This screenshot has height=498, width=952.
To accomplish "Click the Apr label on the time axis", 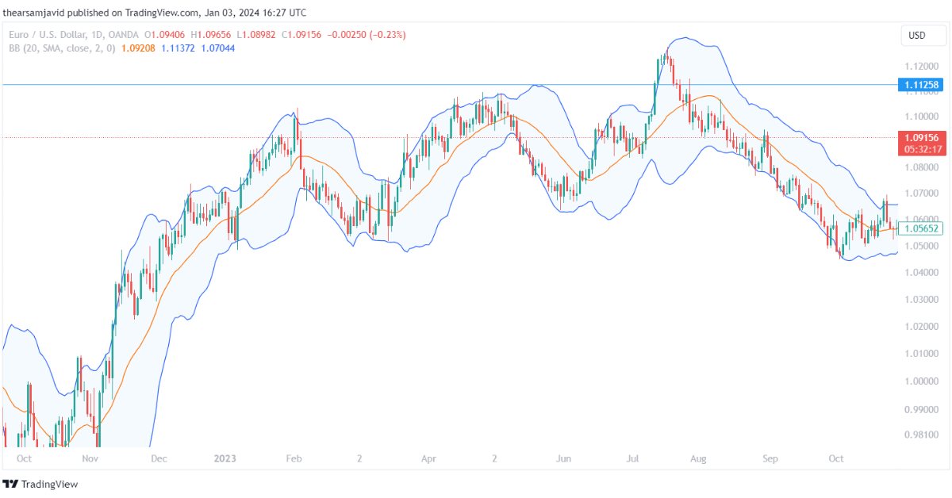I will [428, 458].
